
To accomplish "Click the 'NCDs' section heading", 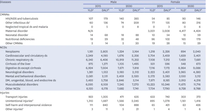I will tap(3, 47).
